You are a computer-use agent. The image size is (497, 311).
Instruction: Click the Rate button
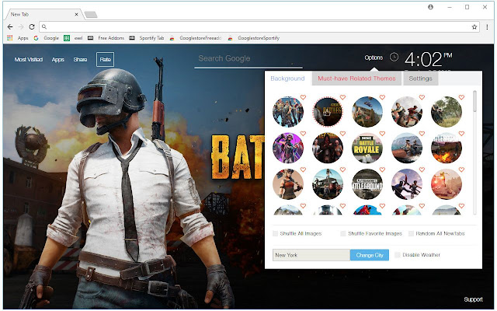[106, 59]
